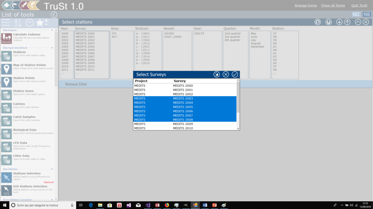Show recently used tools clock icon
The image size is (373, 209).
30,23
